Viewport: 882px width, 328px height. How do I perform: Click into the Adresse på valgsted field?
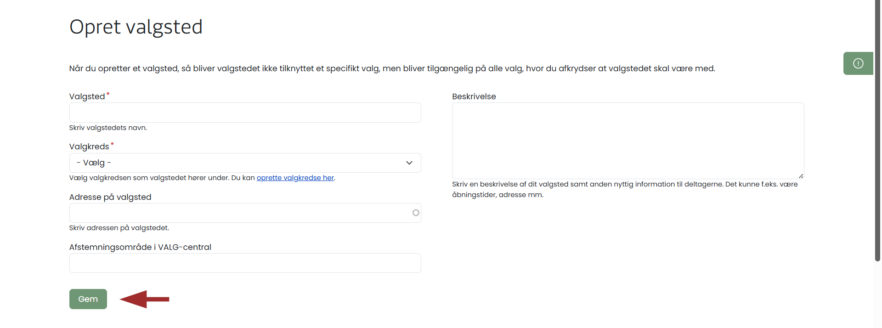(x=239, y=213)
